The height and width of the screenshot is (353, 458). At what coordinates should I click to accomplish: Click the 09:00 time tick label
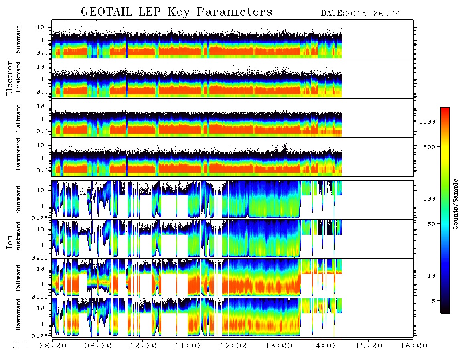coord(98,346)
